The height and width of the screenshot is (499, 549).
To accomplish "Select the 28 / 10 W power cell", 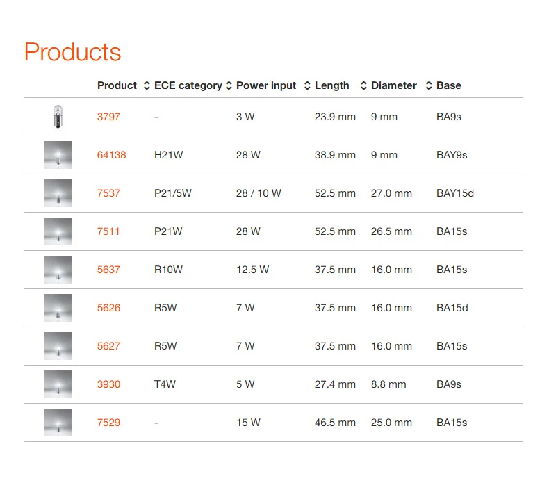I will [x=259, y=193].
